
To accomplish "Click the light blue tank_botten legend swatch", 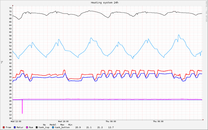I will click(x=53, y=127).
